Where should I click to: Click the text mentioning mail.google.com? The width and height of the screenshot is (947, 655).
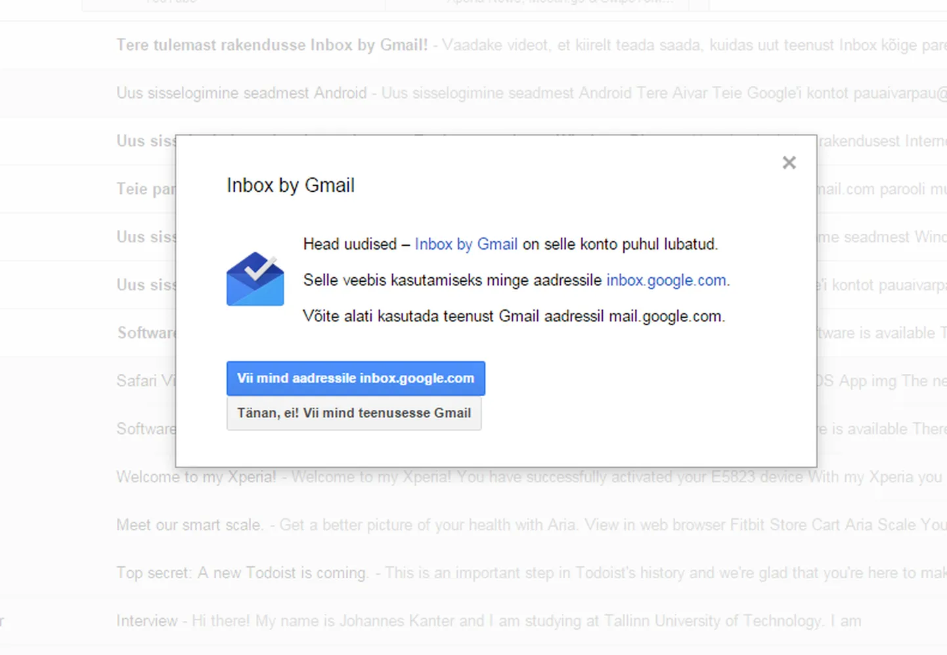[x=514, y=317]
